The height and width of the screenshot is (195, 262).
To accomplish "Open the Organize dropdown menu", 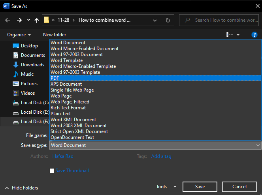I will pos(19,35).
